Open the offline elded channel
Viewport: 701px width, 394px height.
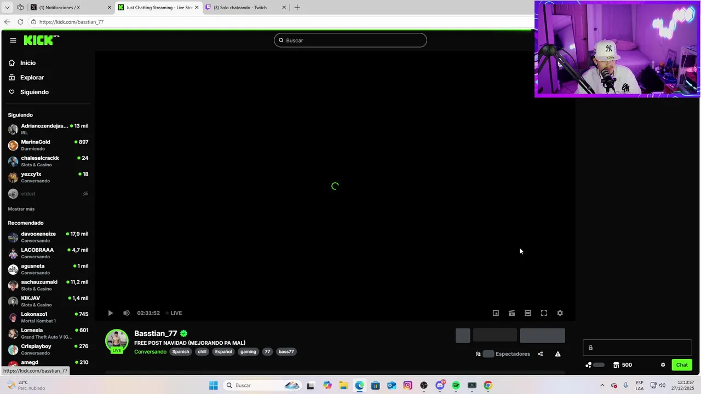tap(48, 194)
